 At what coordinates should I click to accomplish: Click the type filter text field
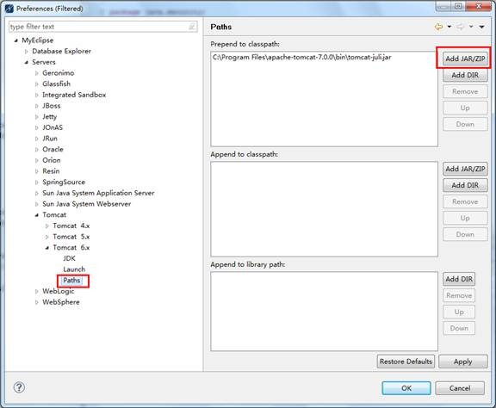[102, 27]
